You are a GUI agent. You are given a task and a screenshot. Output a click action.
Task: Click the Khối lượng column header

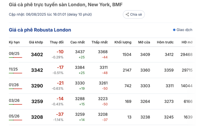123,42
